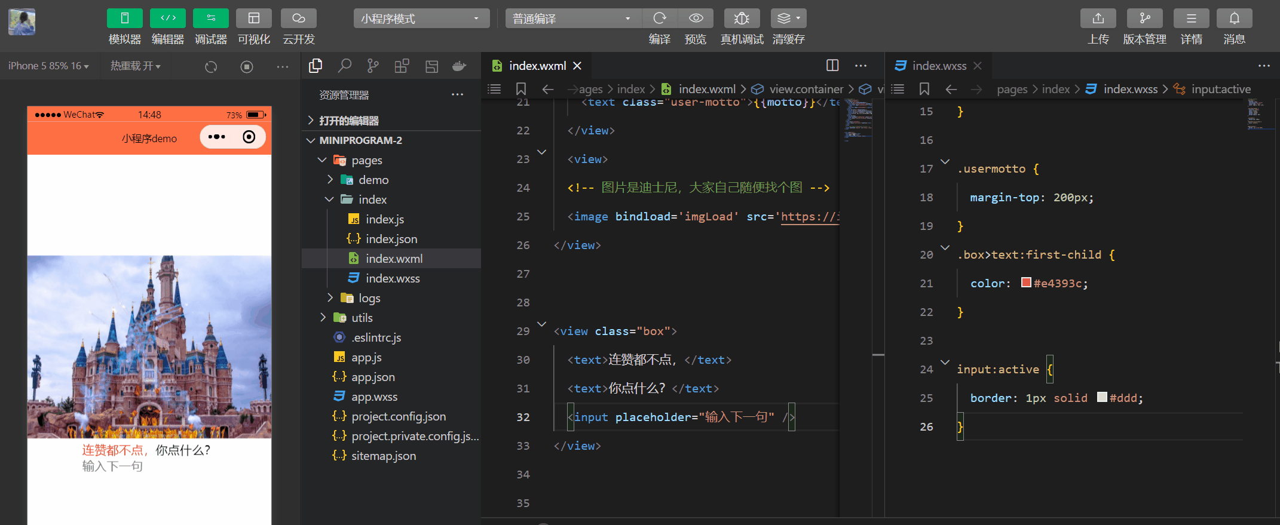Image resolution: width=1280 pixels, height=525 pixels.
Task: Open the 可视化 visual editor button
Action: tap(254, 19)
